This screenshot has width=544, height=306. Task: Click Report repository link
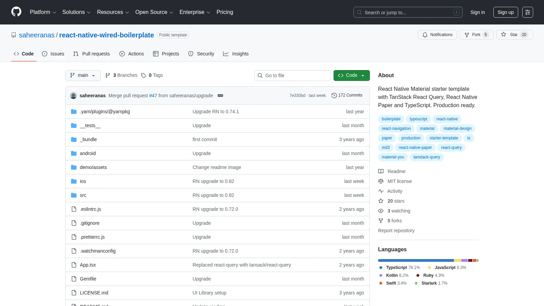point(396,231)
